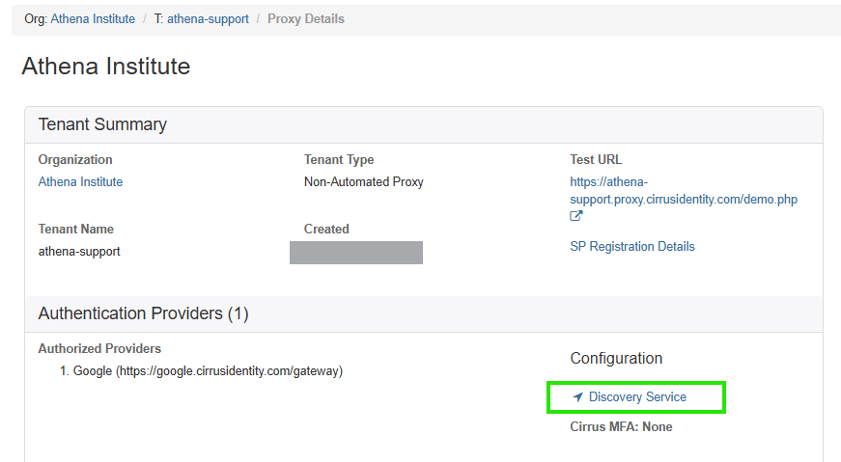841x462 pixels.
Task: Click the Test URL label
Action: pos(596,160)
